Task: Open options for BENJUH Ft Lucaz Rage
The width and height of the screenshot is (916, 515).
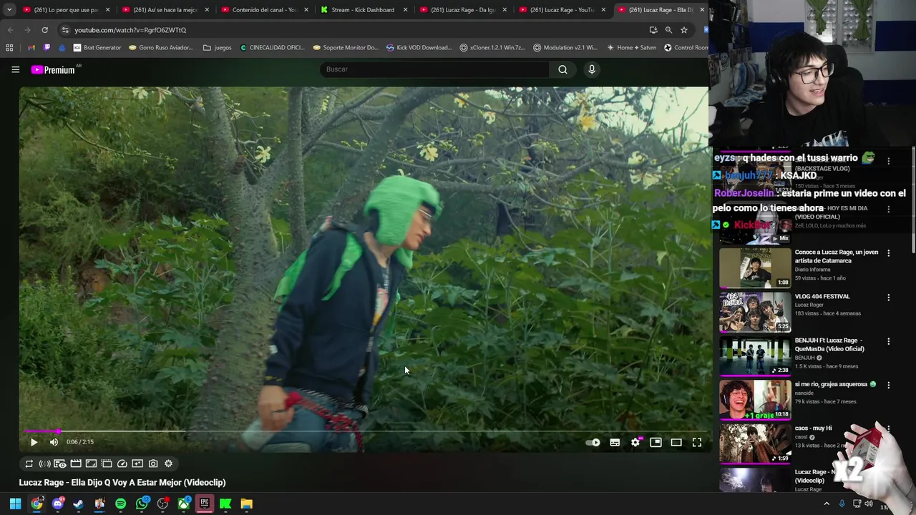Action: [x=889, y=342]
